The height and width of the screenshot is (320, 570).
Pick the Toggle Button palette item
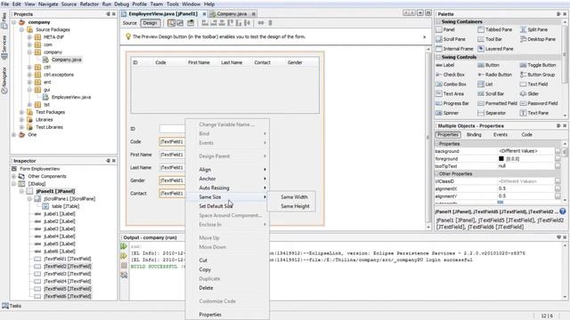pyautogui.click(x=538, y=65)
